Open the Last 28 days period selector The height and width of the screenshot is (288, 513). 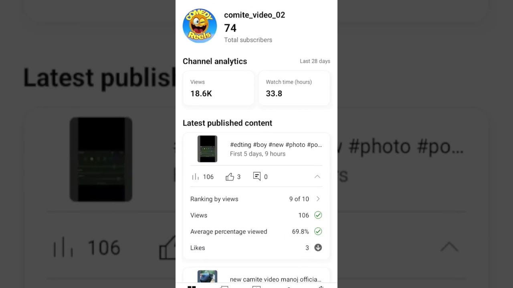pos(315,61)
